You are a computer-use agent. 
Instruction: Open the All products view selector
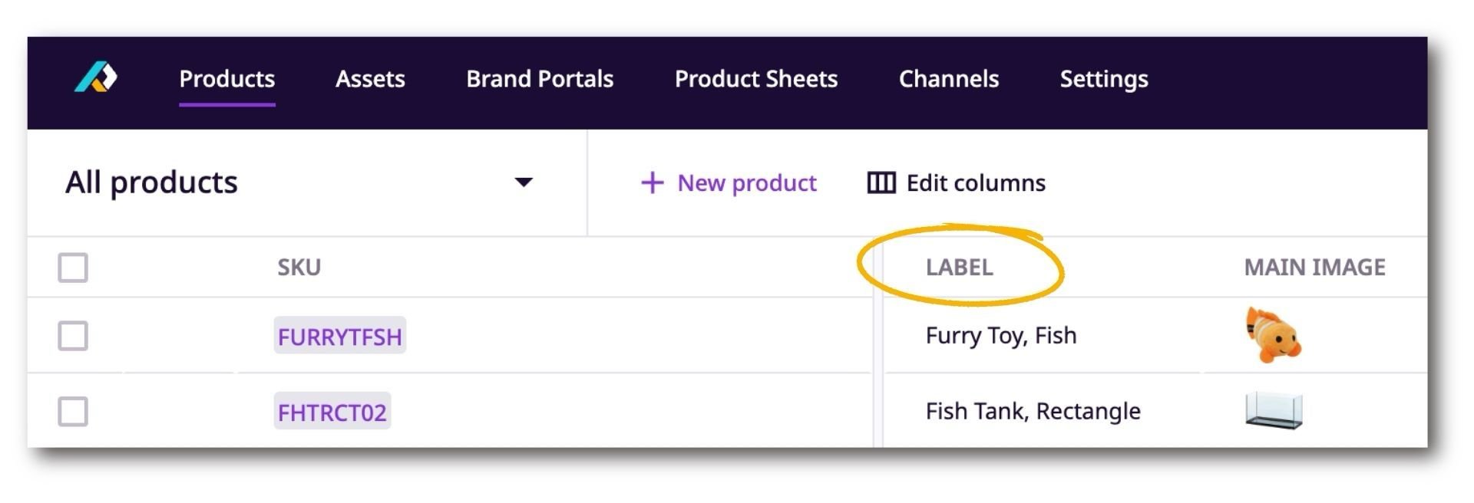tap(151, 182)
